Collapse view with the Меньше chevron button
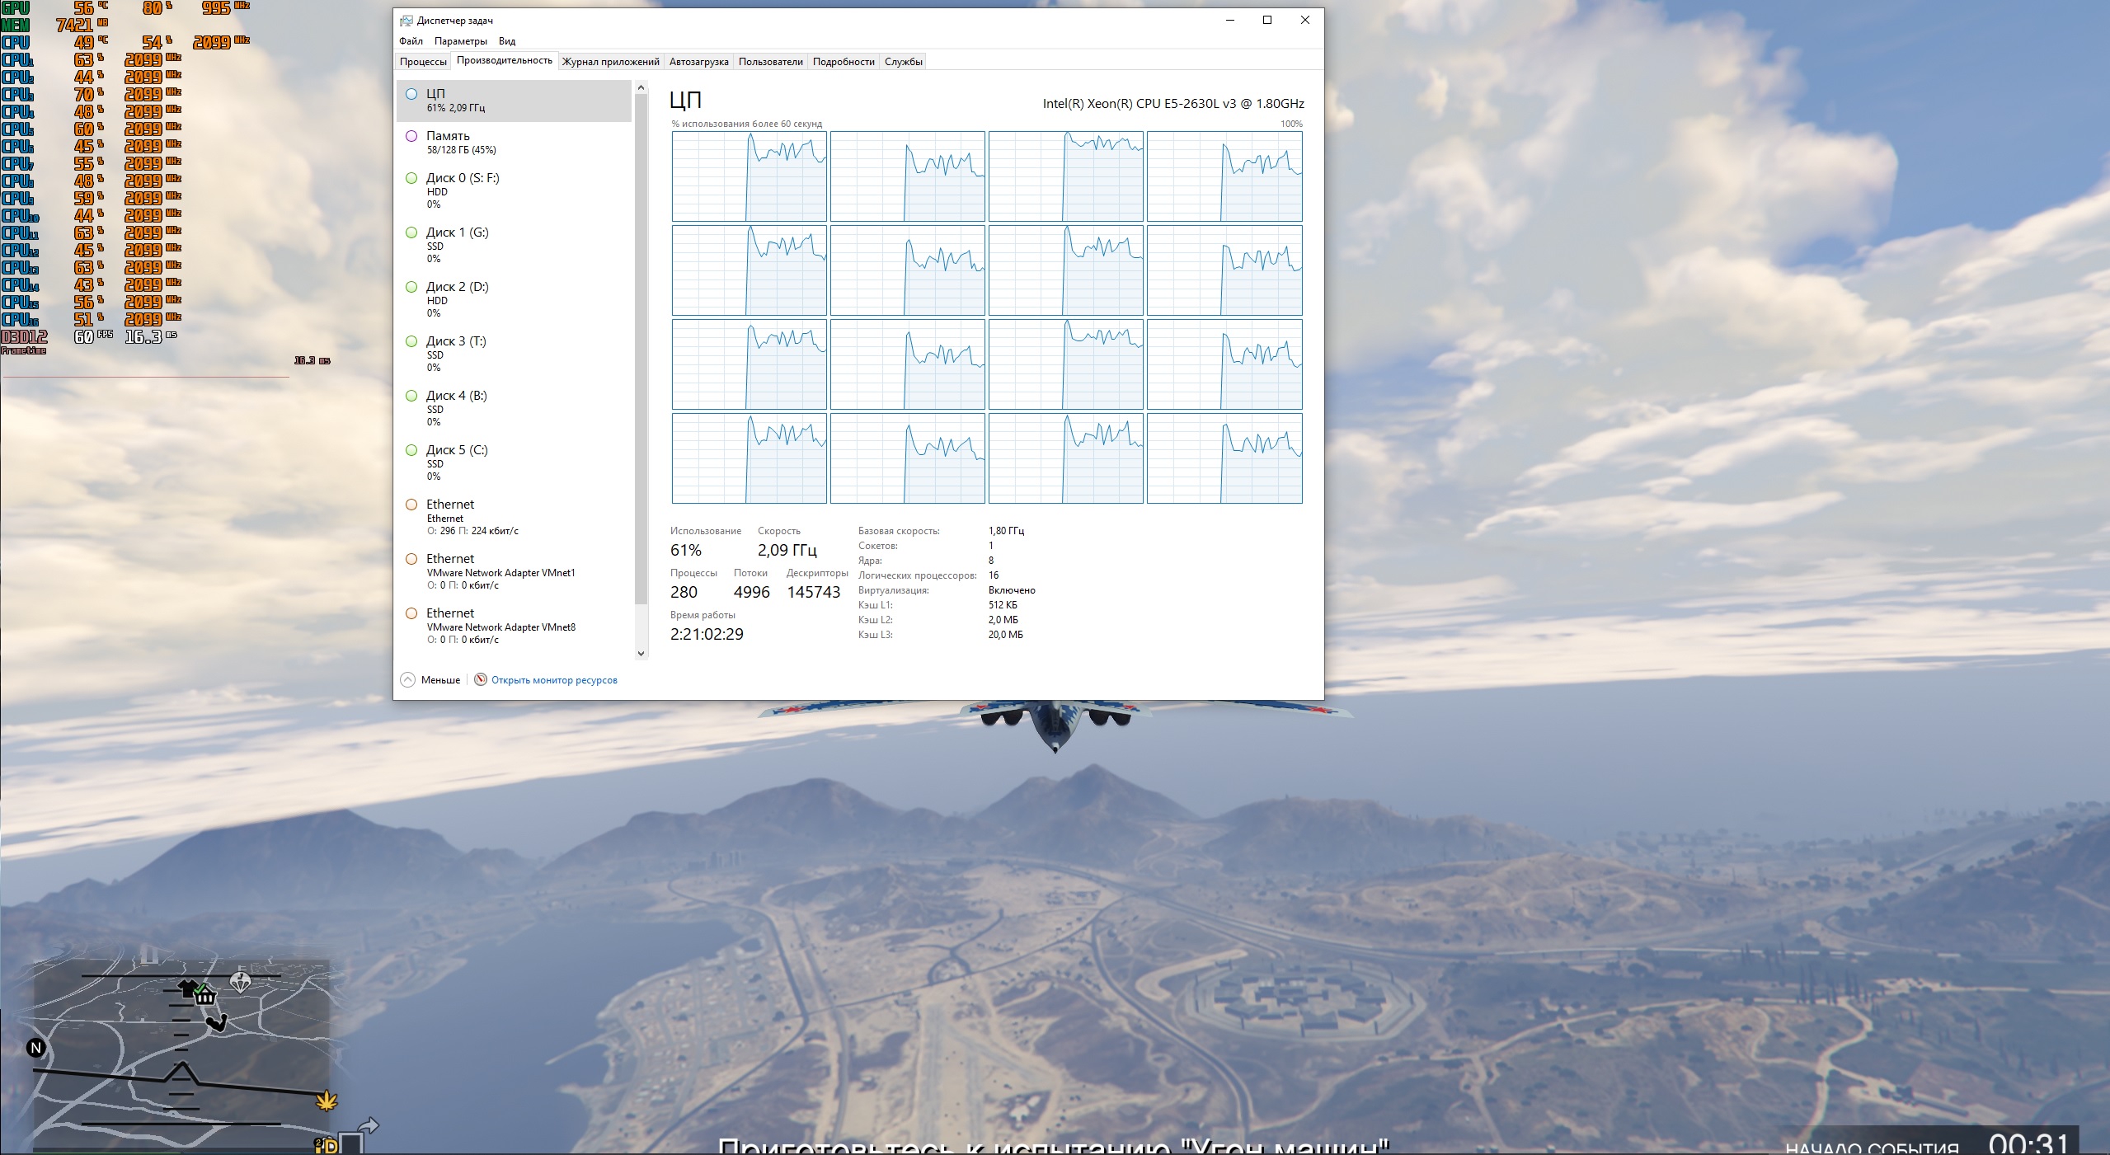The width and height of the screenshot is (2110, 1155). pos(408,679)
